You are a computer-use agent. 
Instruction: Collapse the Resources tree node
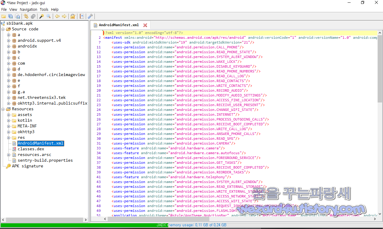click(3, 109)
